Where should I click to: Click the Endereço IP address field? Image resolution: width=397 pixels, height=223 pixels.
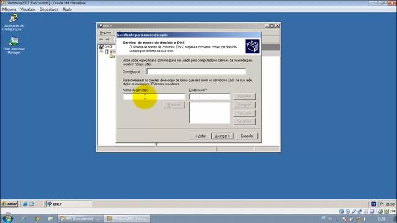coord(210,97)
